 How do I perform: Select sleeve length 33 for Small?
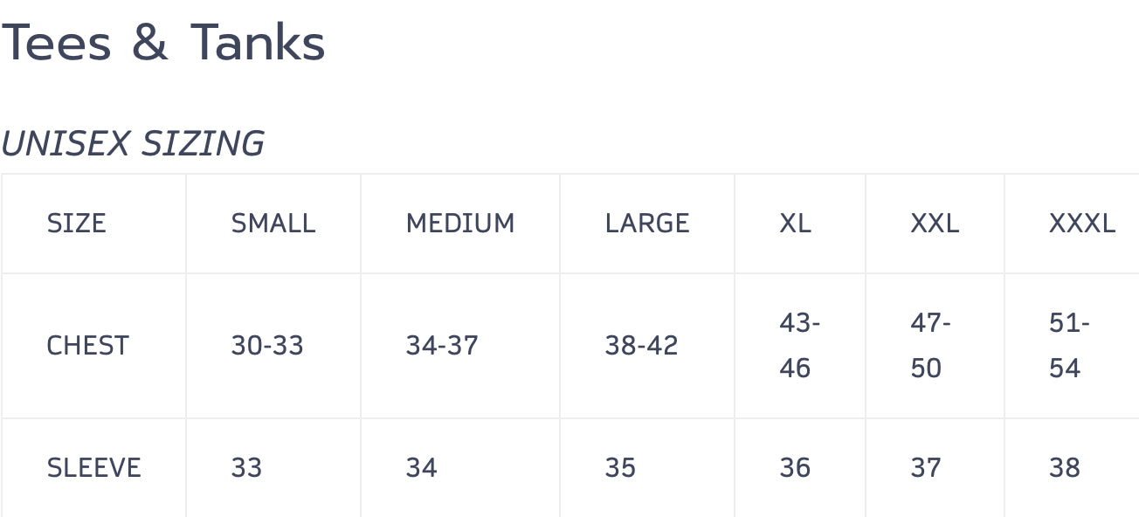point(246,468)
